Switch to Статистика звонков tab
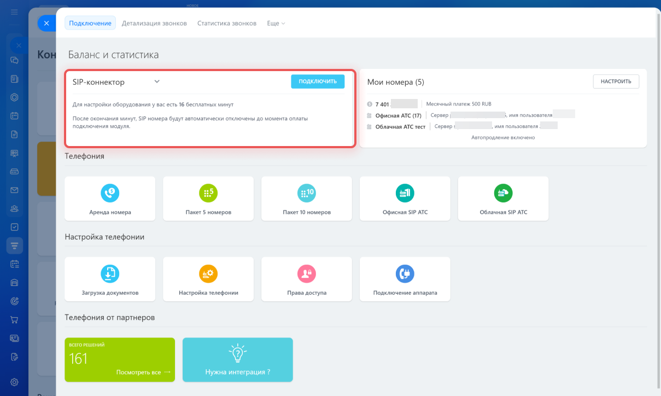661x396 pixels. point(227,24)
